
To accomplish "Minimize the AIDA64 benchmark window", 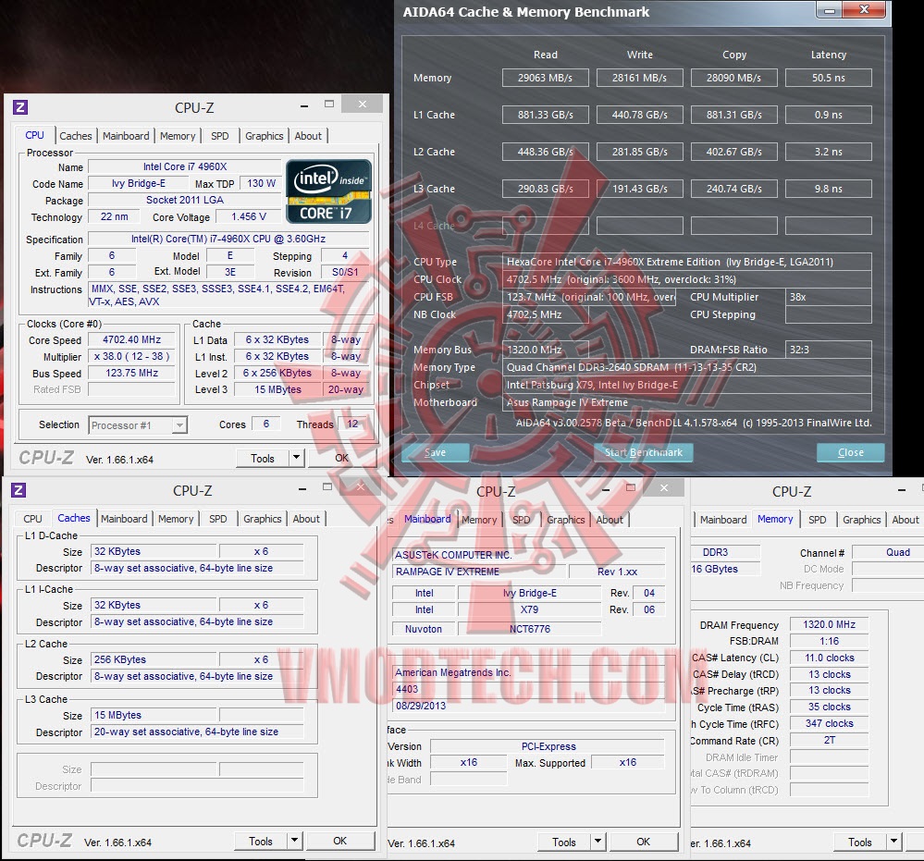I will click(829, 10).
